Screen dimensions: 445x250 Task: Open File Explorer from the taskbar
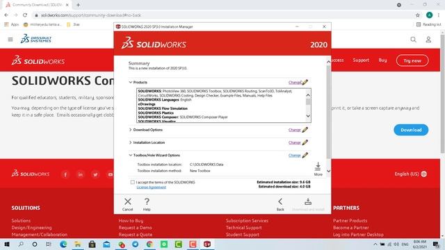coord(77,244)
